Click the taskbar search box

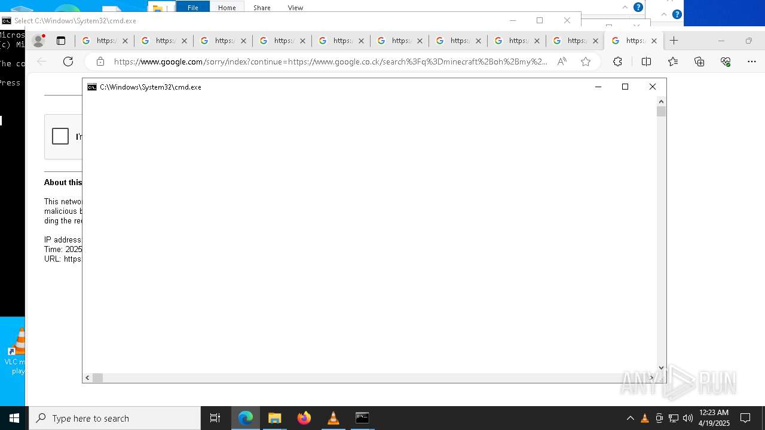(115, 418)
